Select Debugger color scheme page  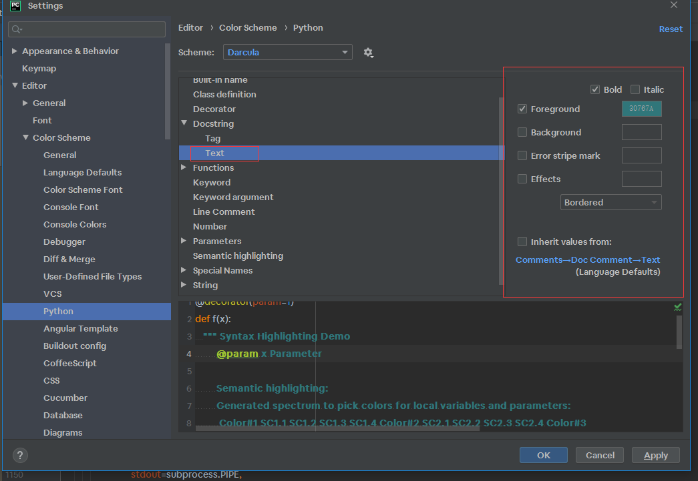pos(64,242)
